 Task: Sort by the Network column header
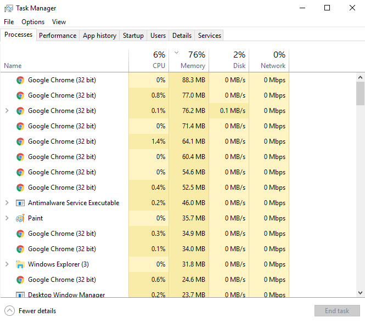[x=269, y=61]
